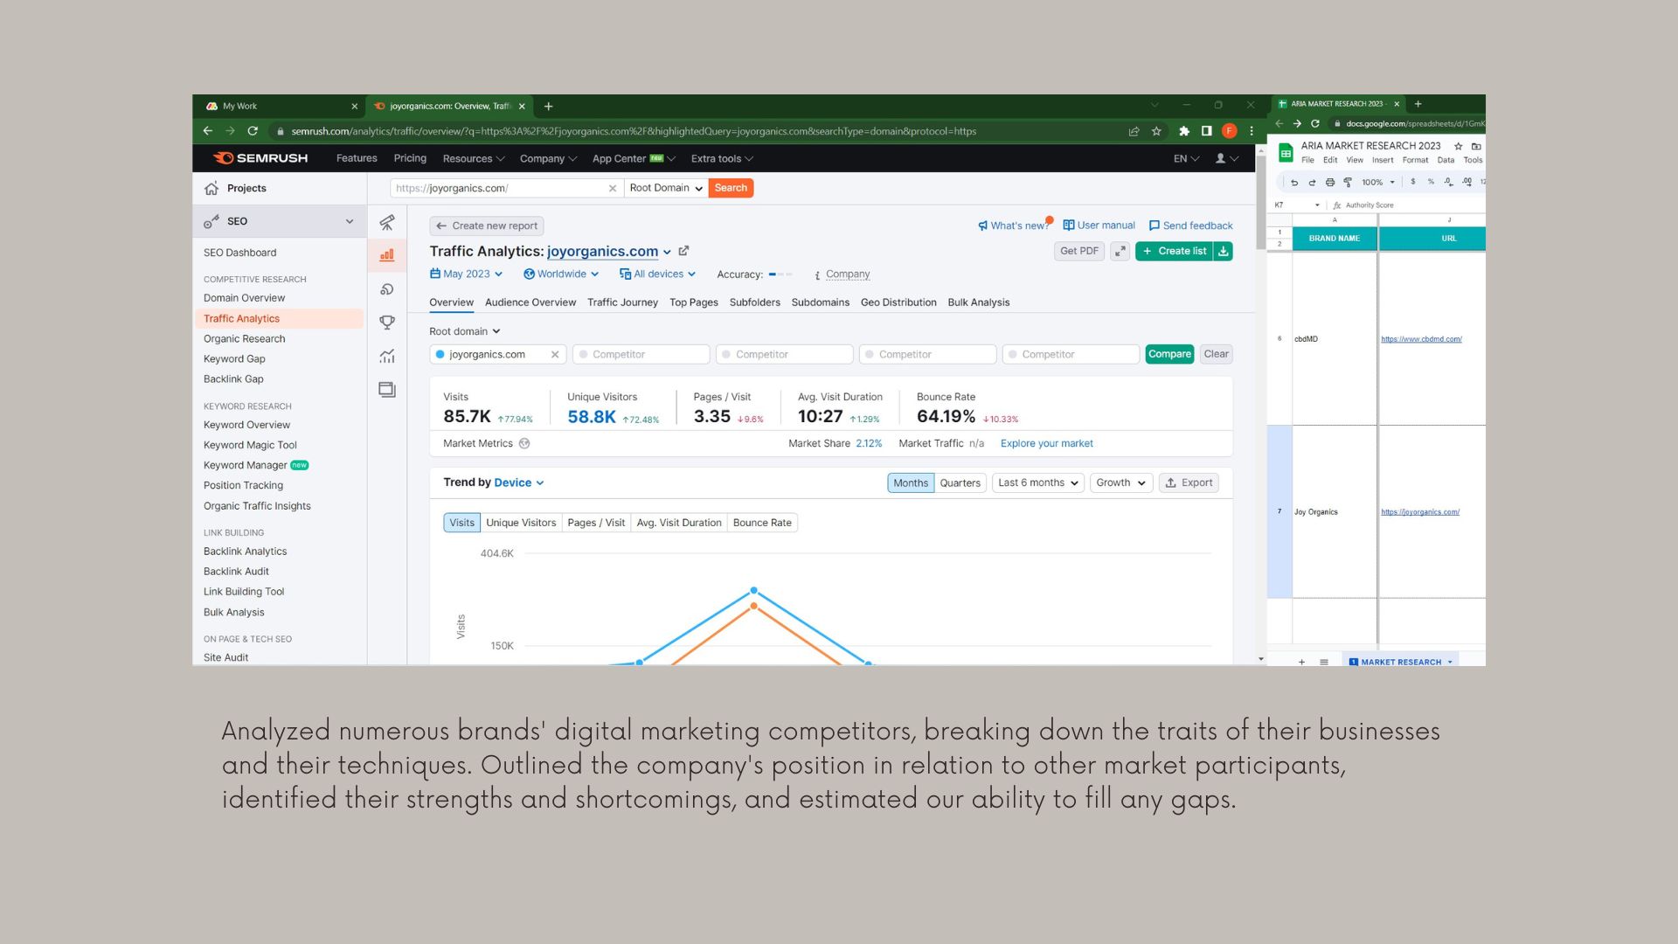Select the Months trend toggle
This screenshot has height=944, width=1678.
pos(911,482)
